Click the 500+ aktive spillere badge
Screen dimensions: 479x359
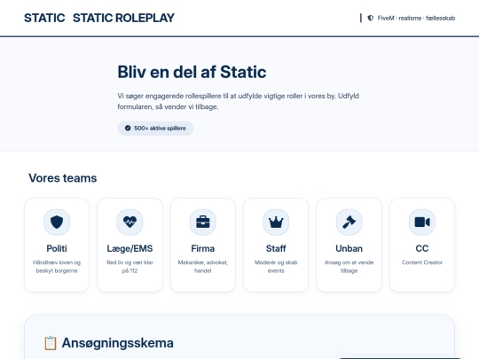click(x=155, y=129)
